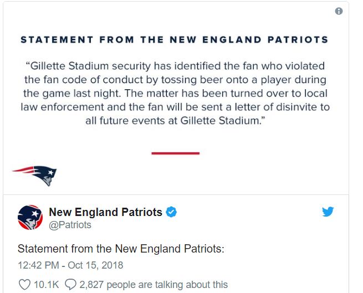Open the statement image heading text

coord(175,39)
